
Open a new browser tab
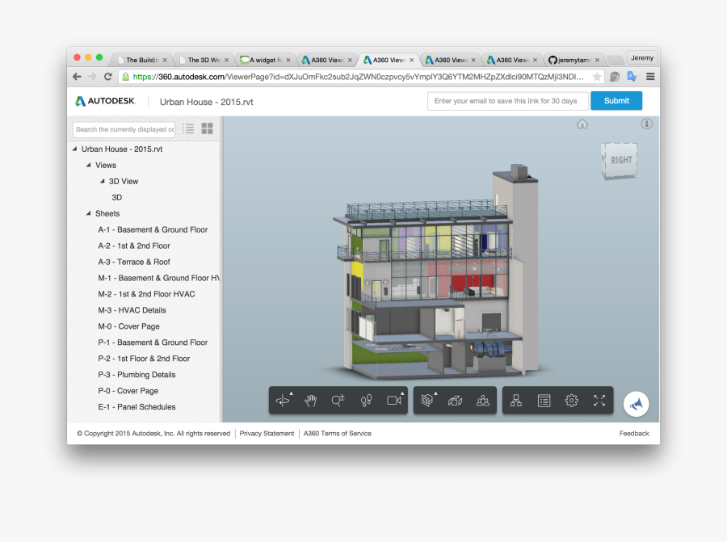pyautogui.click(x=615, y=60)
